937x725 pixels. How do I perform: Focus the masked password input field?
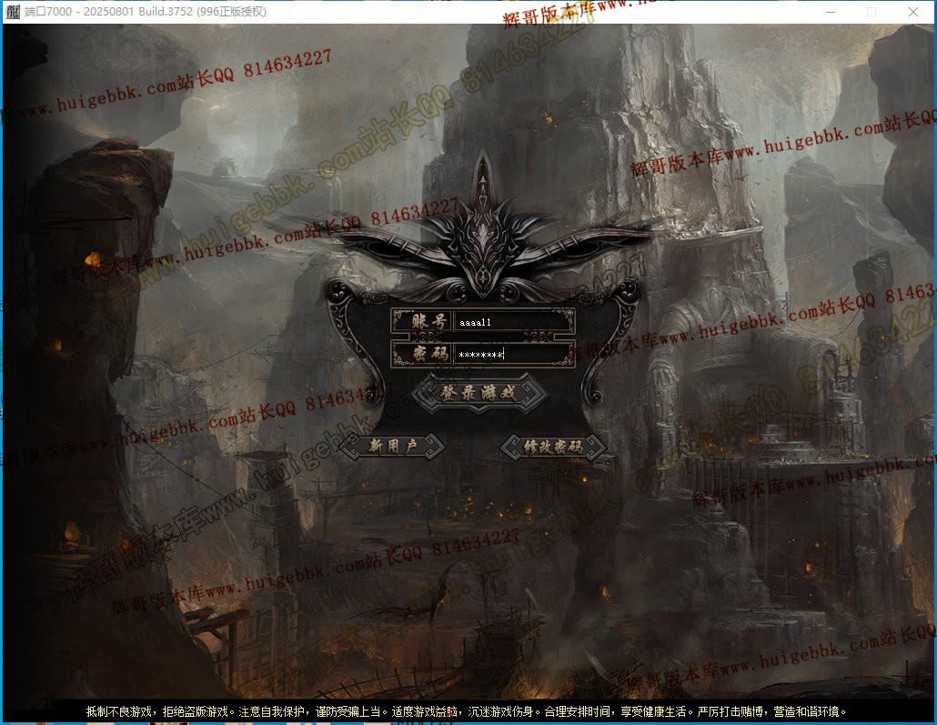tap(514, 354)
